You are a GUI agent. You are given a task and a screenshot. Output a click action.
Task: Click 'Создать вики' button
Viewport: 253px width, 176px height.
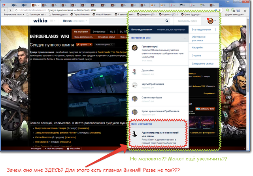point(187,21)
